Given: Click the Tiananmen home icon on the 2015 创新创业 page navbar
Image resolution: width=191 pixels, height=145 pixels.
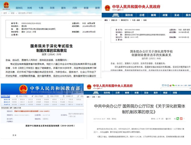Looking at the screenshot, I should point(116,15).
